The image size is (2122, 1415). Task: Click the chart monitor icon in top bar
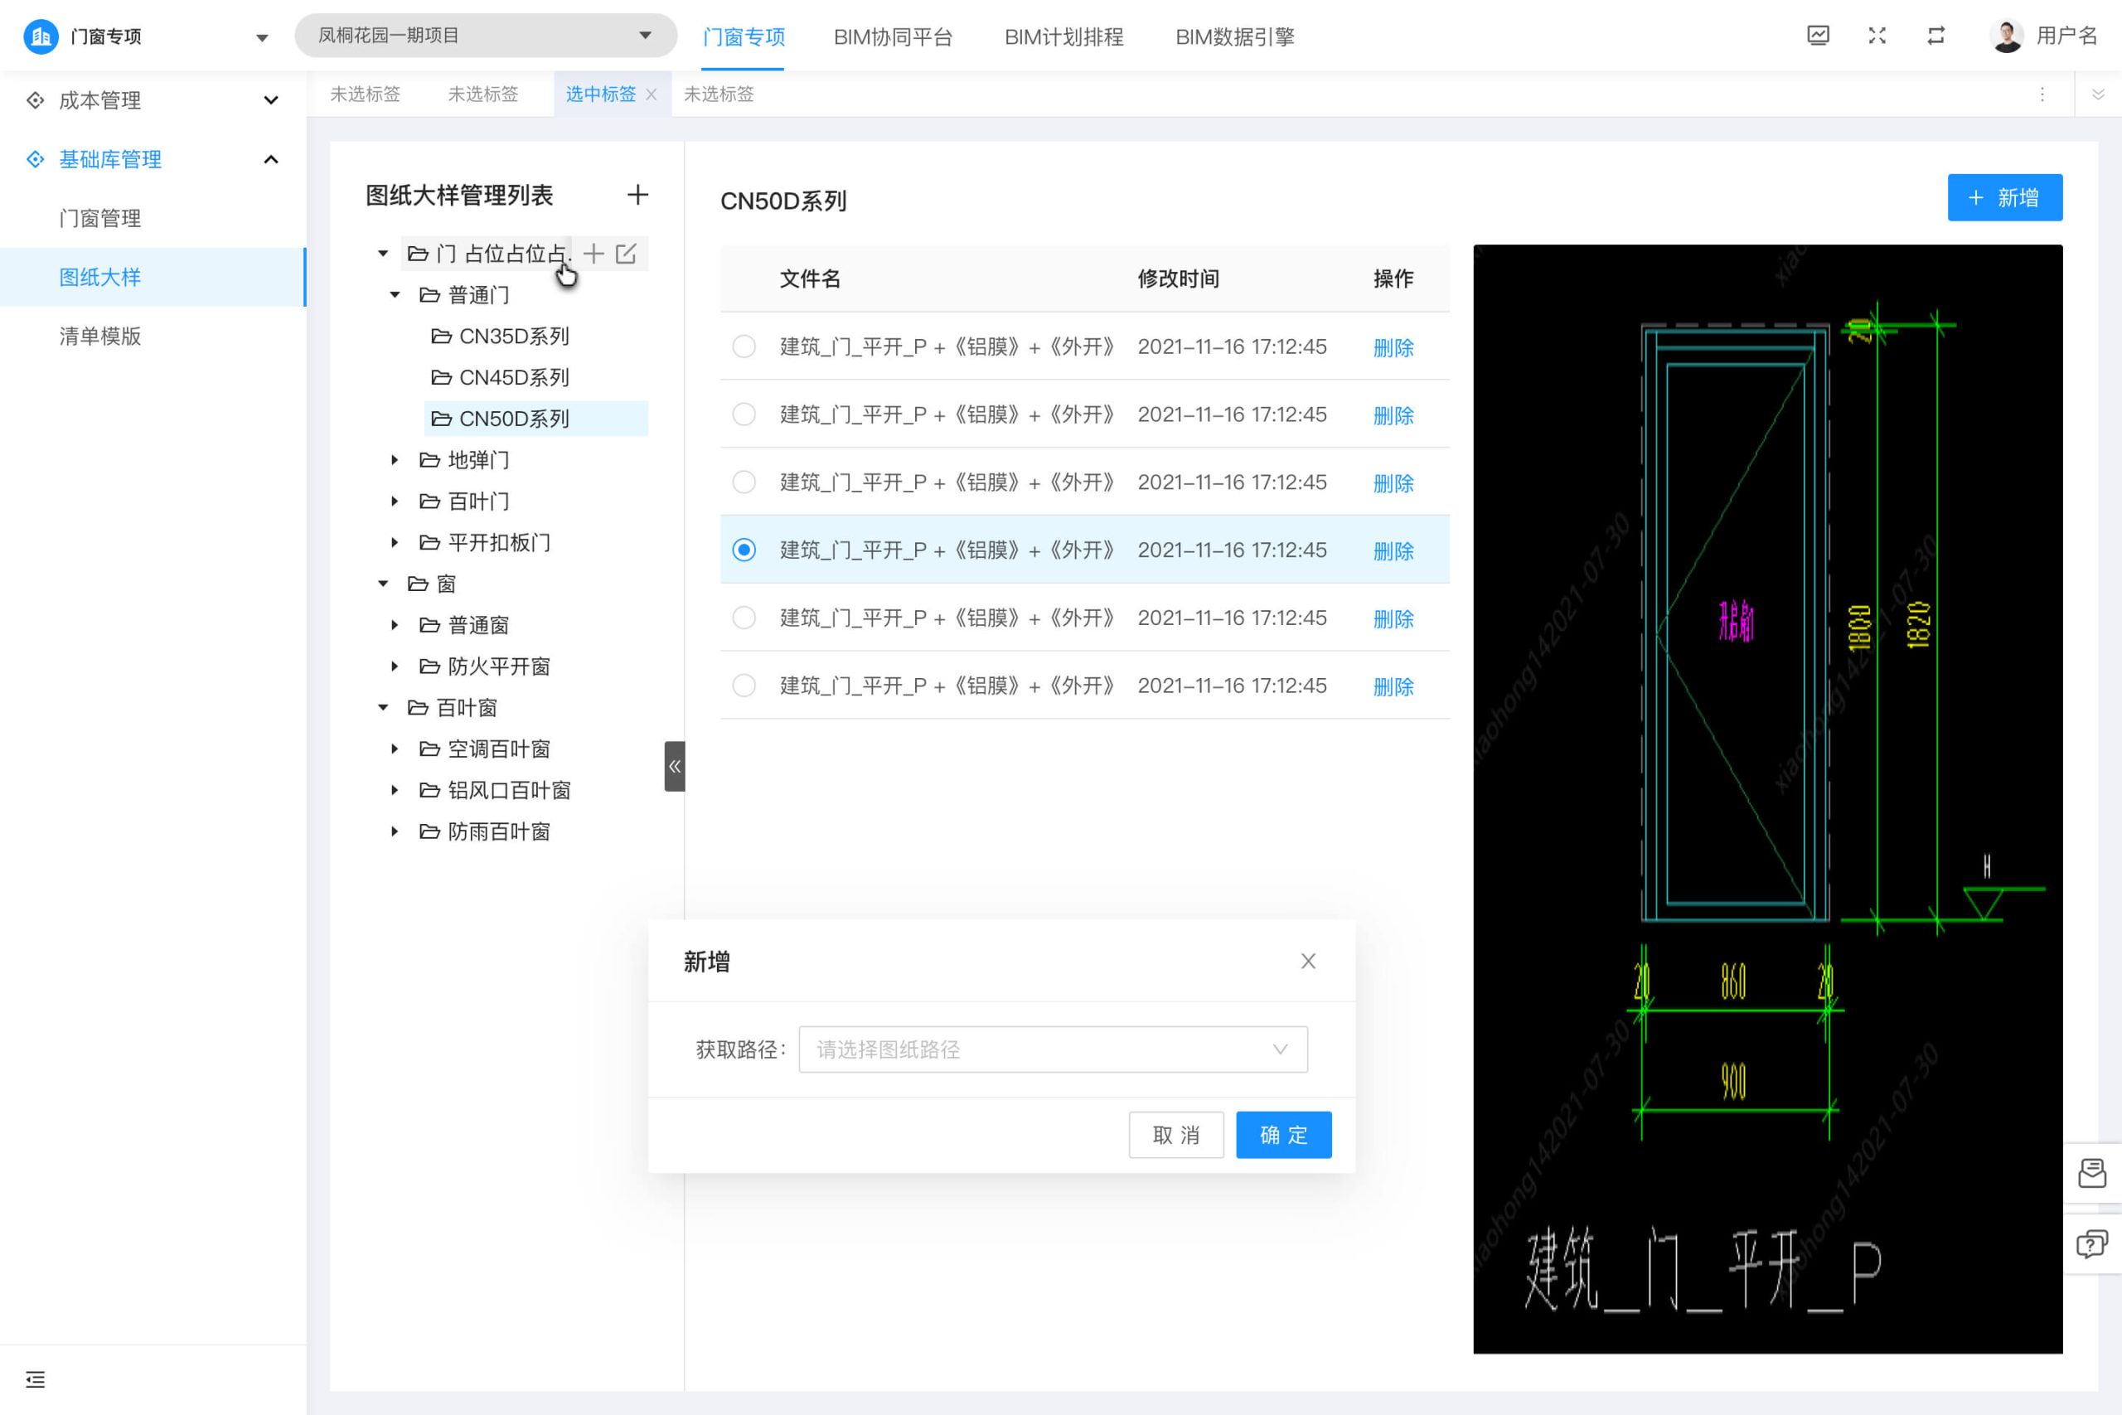point(1818,36)
